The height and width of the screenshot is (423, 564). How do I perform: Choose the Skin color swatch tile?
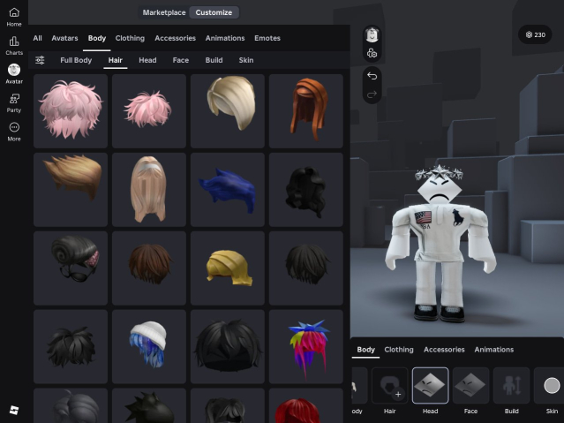click(552, 386)
